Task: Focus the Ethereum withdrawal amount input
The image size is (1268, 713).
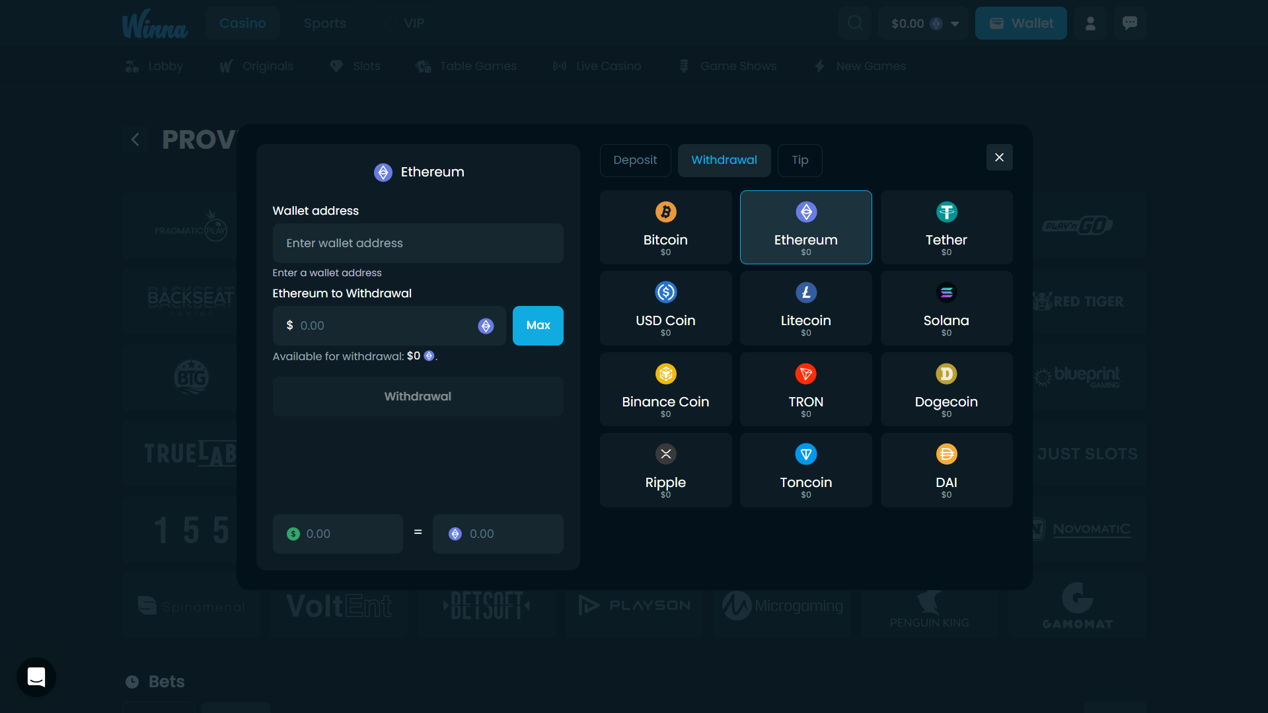Action: (387, 326)
